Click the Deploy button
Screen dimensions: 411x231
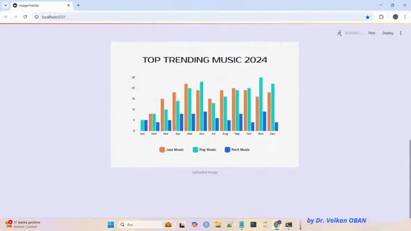(388, 33)
